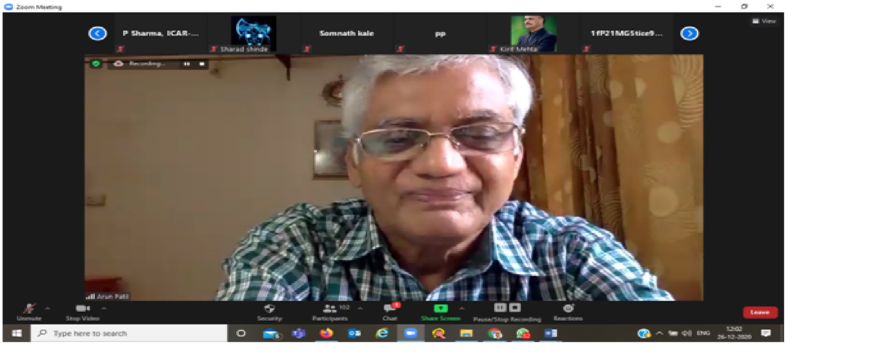This screenshot has height=362, width=877.
Task: Open Microsoft Word from the taskbar
Action: pos(550,334)
